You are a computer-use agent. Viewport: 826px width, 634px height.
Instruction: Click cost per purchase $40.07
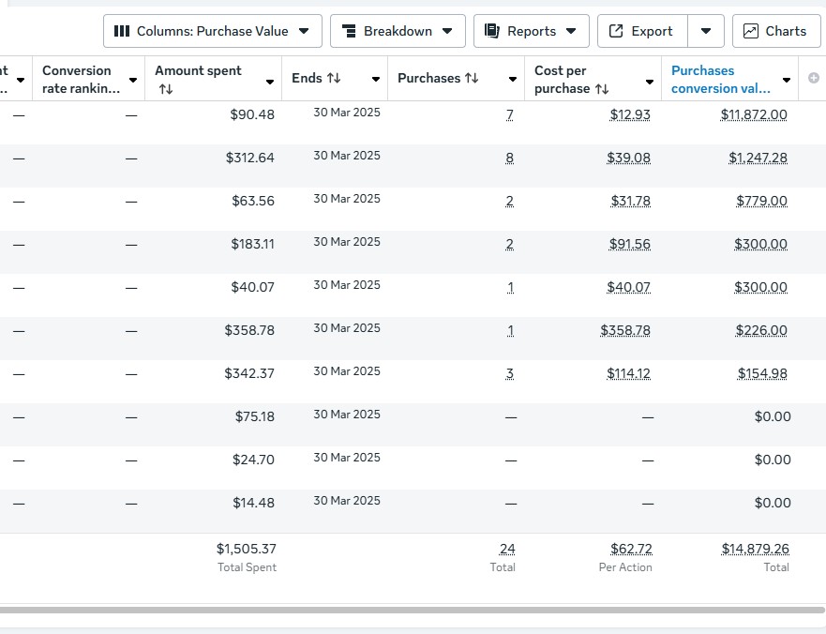[x=628, y=288]
